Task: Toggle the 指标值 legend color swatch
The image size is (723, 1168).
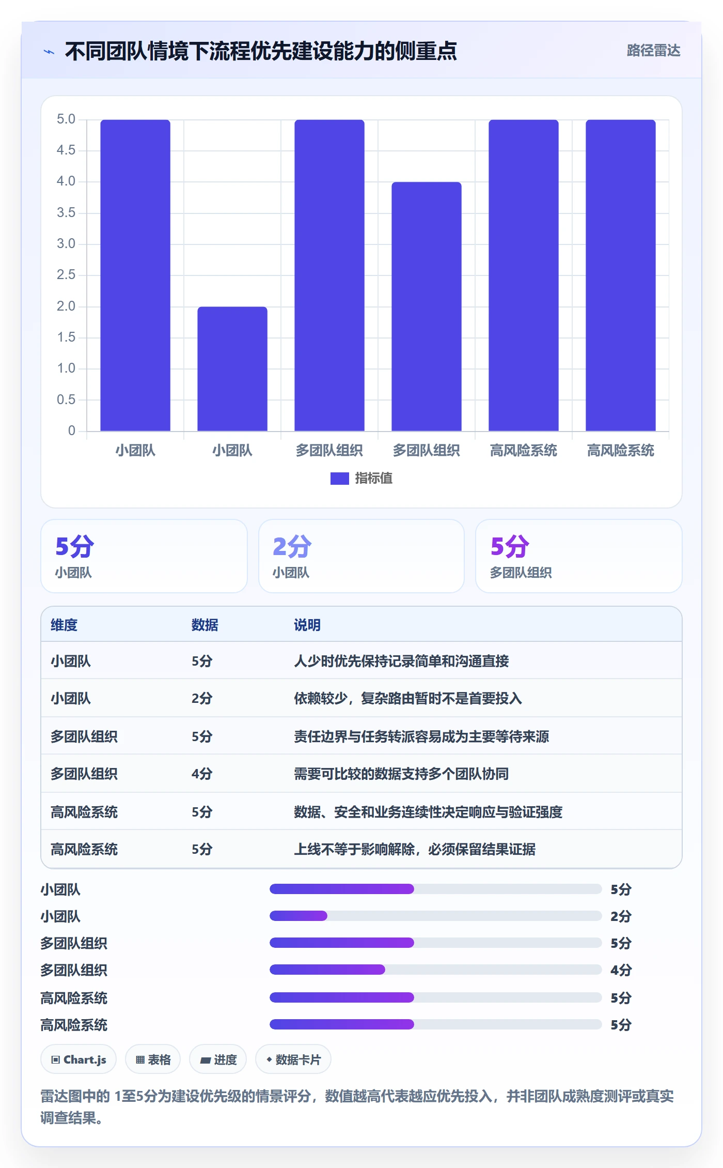Action: tap(340, 479)
